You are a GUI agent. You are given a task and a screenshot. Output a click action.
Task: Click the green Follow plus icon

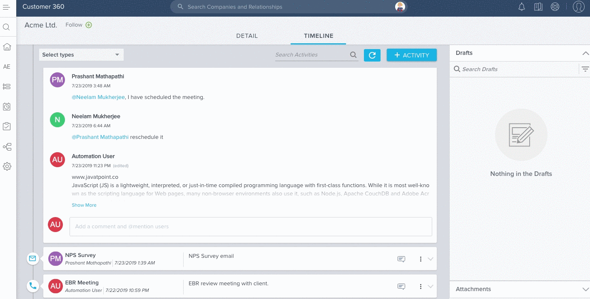(89, 25)
